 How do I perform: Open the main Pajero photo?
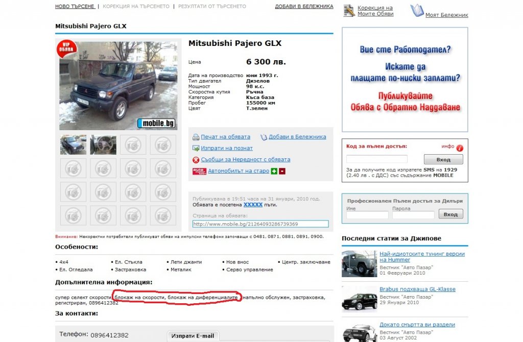click(x=118, y=86)
